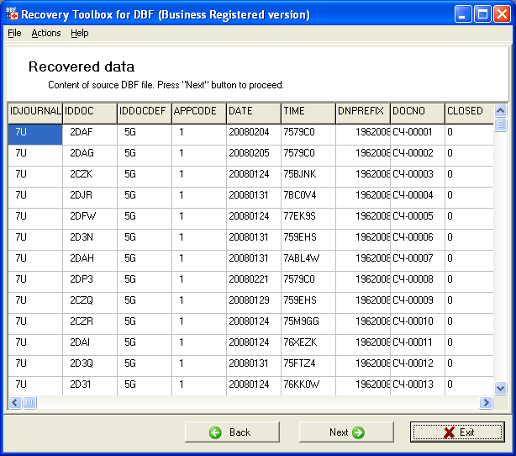Image resolution: width=516 pixels, height=456 pixels.
Task: Click the DNPREFIX column header
Action: coord(362,111)
